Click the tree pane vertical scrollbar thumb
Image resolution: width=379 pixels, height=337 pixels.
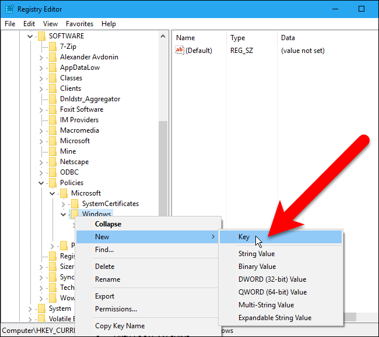[163, 169]
